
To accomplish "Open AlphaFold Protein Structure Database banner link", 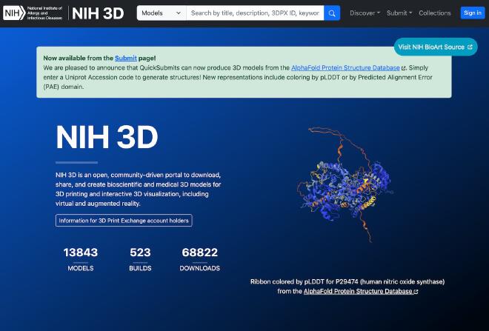I will [x=346, y=67].
